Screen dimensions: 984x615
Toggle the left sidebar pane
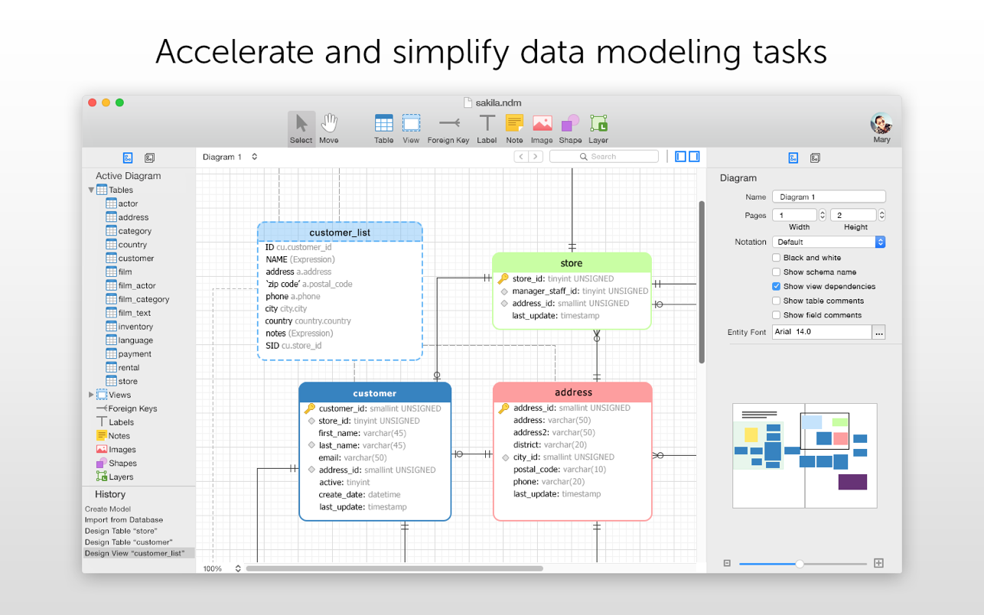[x=680, y=156]
